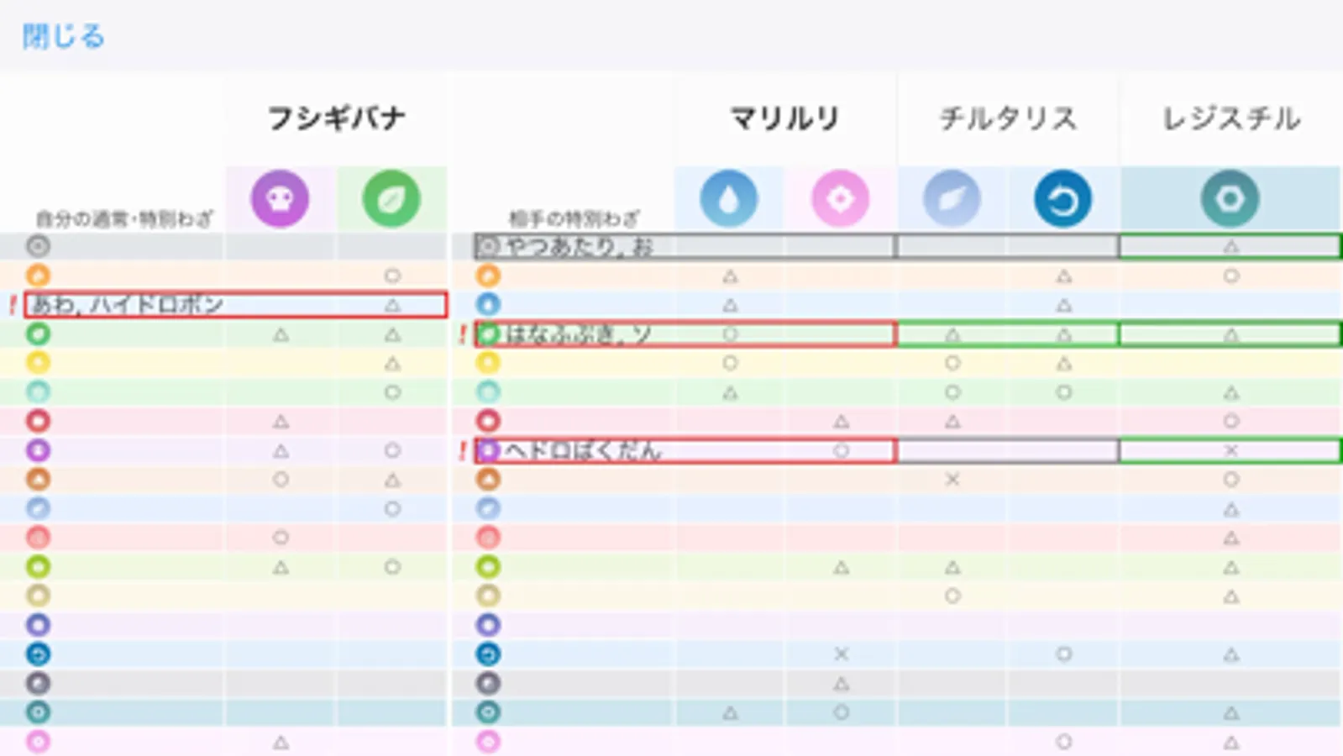The image size is (1343, 756).
Task: Select the レジスチル column header
Action: coord(1230,118)
